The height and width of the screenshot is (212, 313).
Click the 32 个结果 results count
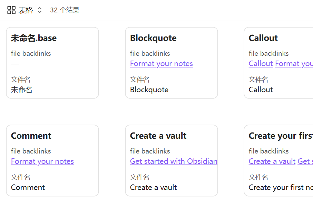65,10
